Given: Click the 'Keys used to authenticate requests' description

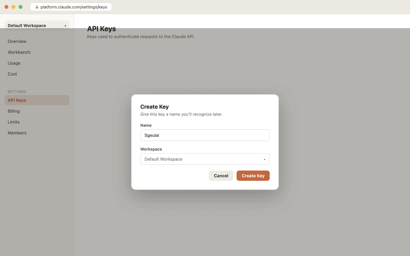Looking at the screenshot, I should 141,37.
